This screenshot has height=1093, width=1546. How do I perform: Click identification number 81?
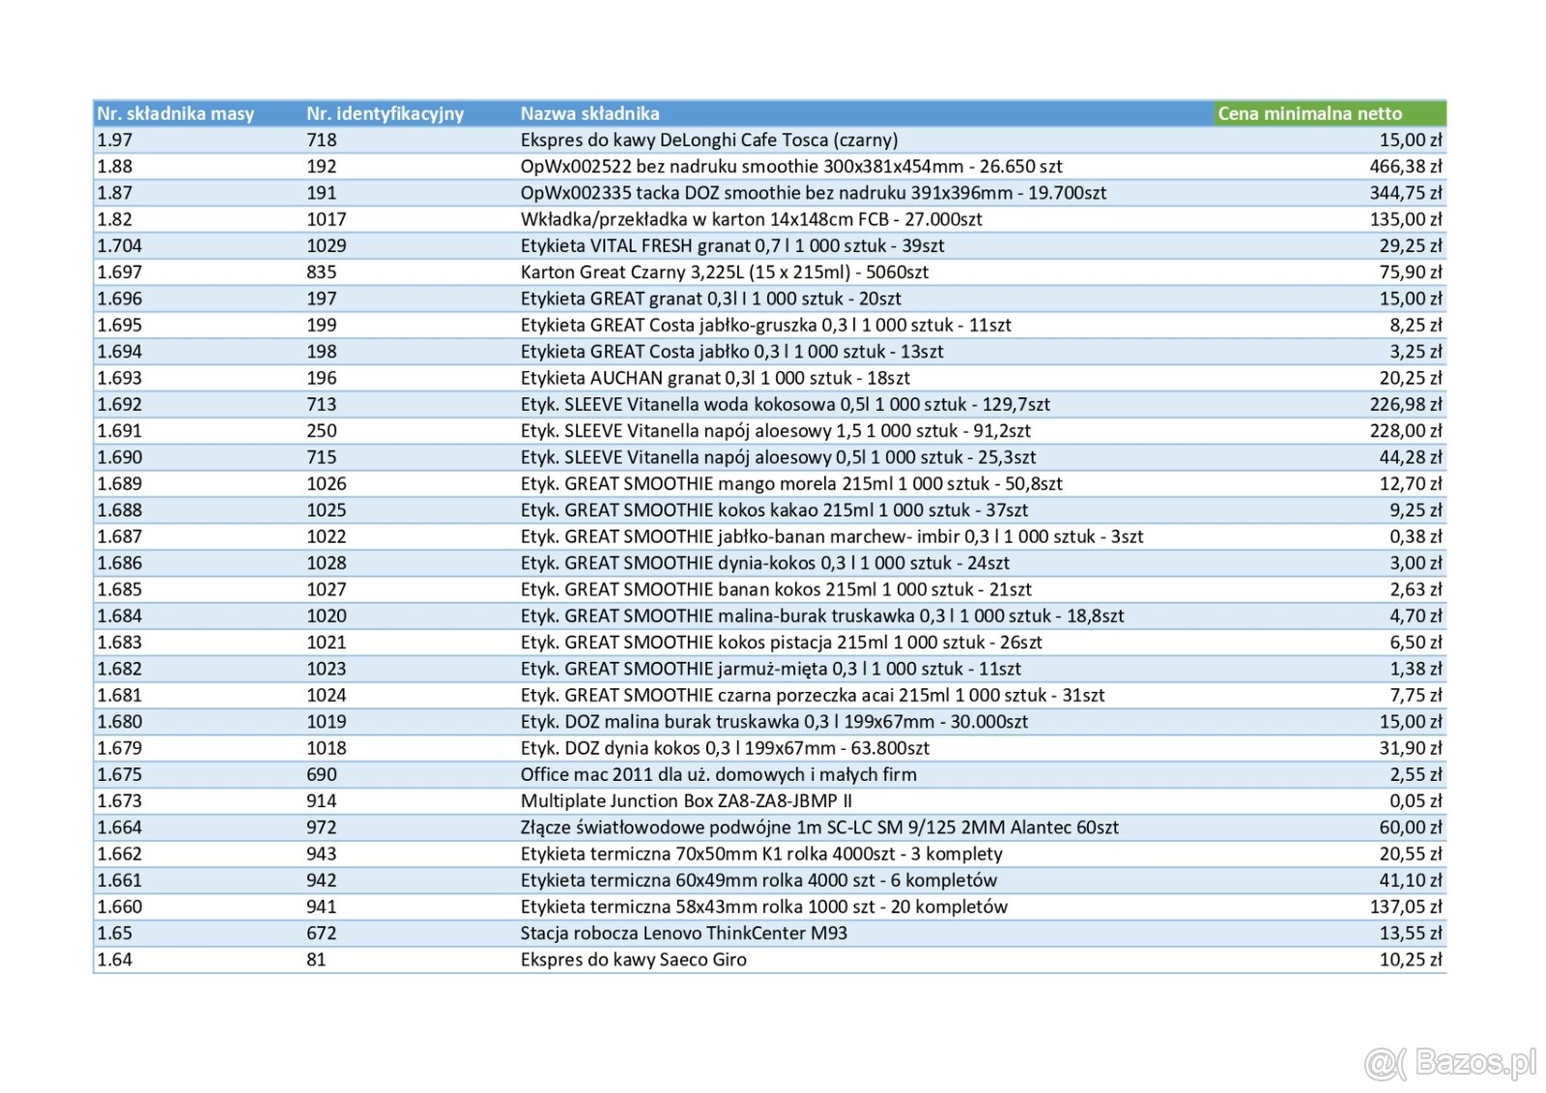point(316,960)
